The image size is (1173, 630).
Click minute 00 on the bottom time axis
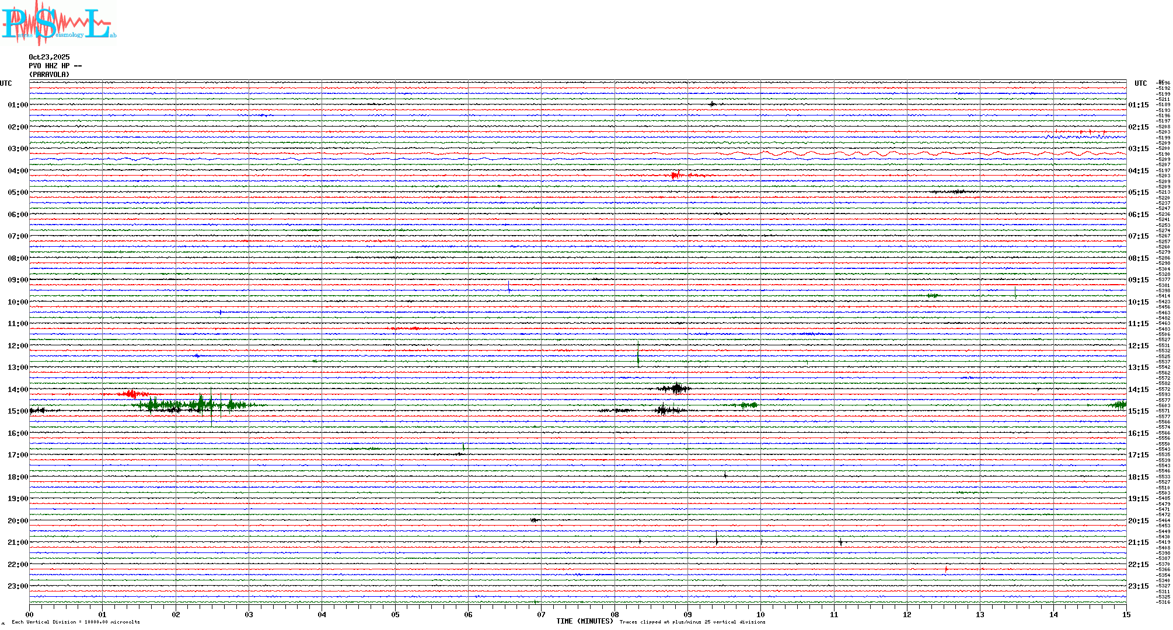pyautogui.click(x=30, y=614)
